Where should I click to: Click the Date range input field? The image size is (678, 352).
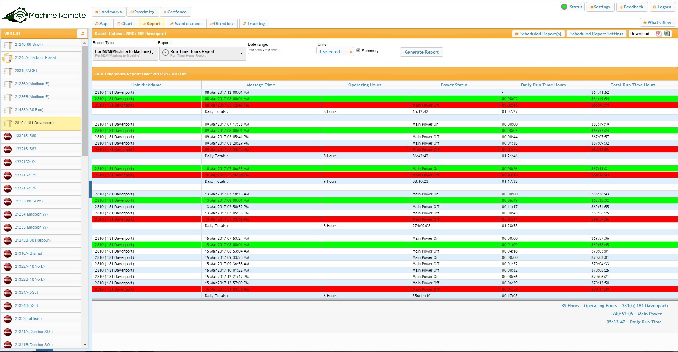[x=282, y=50]
